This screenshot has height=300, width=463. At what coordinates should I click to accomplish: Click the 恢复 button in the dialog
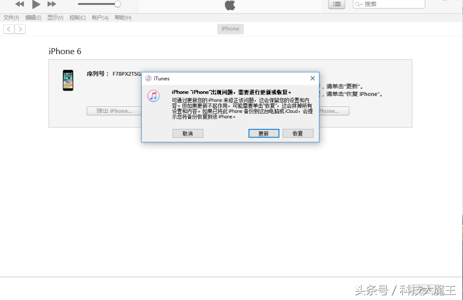pyautogui.click(x=298, y=133)
